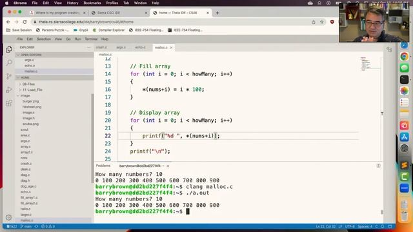Image resolution: width=413 pixels, height=232 pixels.
Task: Open the Parsons Puzzle bookmark
Action: pos(52,30)
